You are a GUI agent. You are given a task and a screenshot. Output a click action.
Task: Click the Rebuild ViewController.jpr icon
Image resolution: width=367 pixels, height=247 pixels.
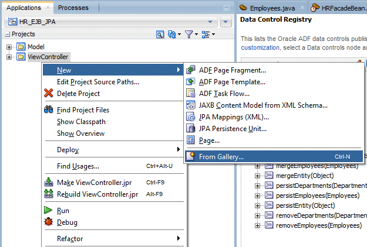click(x=49, y=194)
